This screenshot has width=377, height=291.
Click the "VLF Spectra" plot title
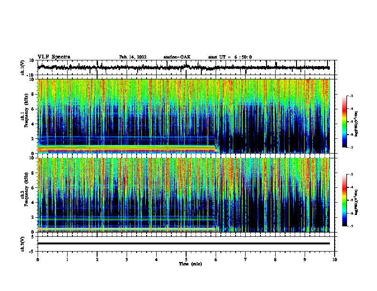click(54, 57)
